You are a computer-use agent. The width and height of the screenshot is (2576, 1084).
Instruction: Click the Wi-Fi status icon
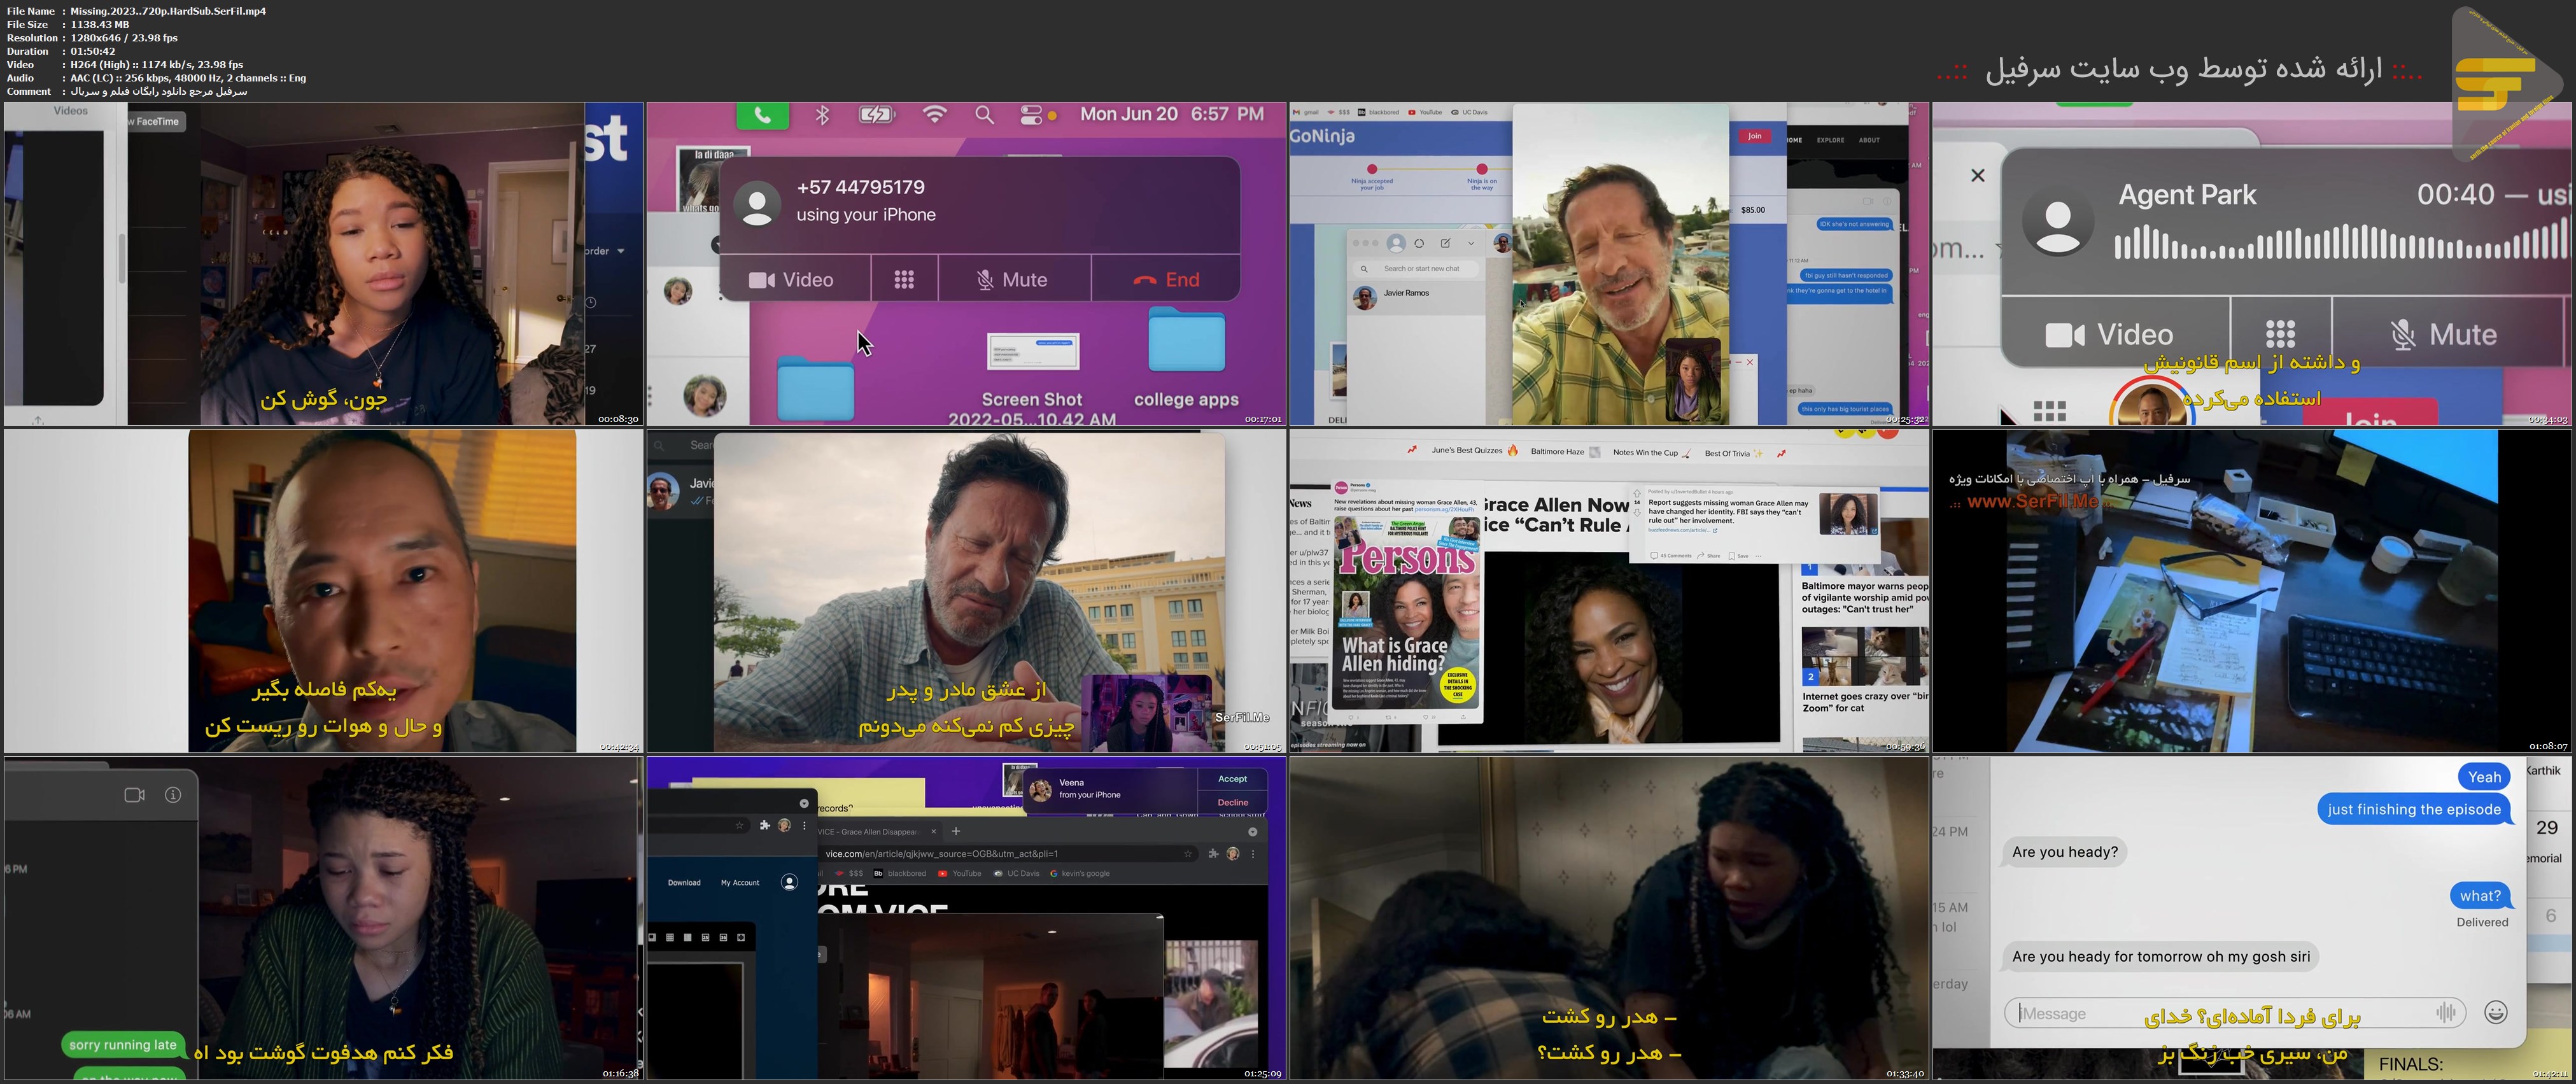point(934,115)
